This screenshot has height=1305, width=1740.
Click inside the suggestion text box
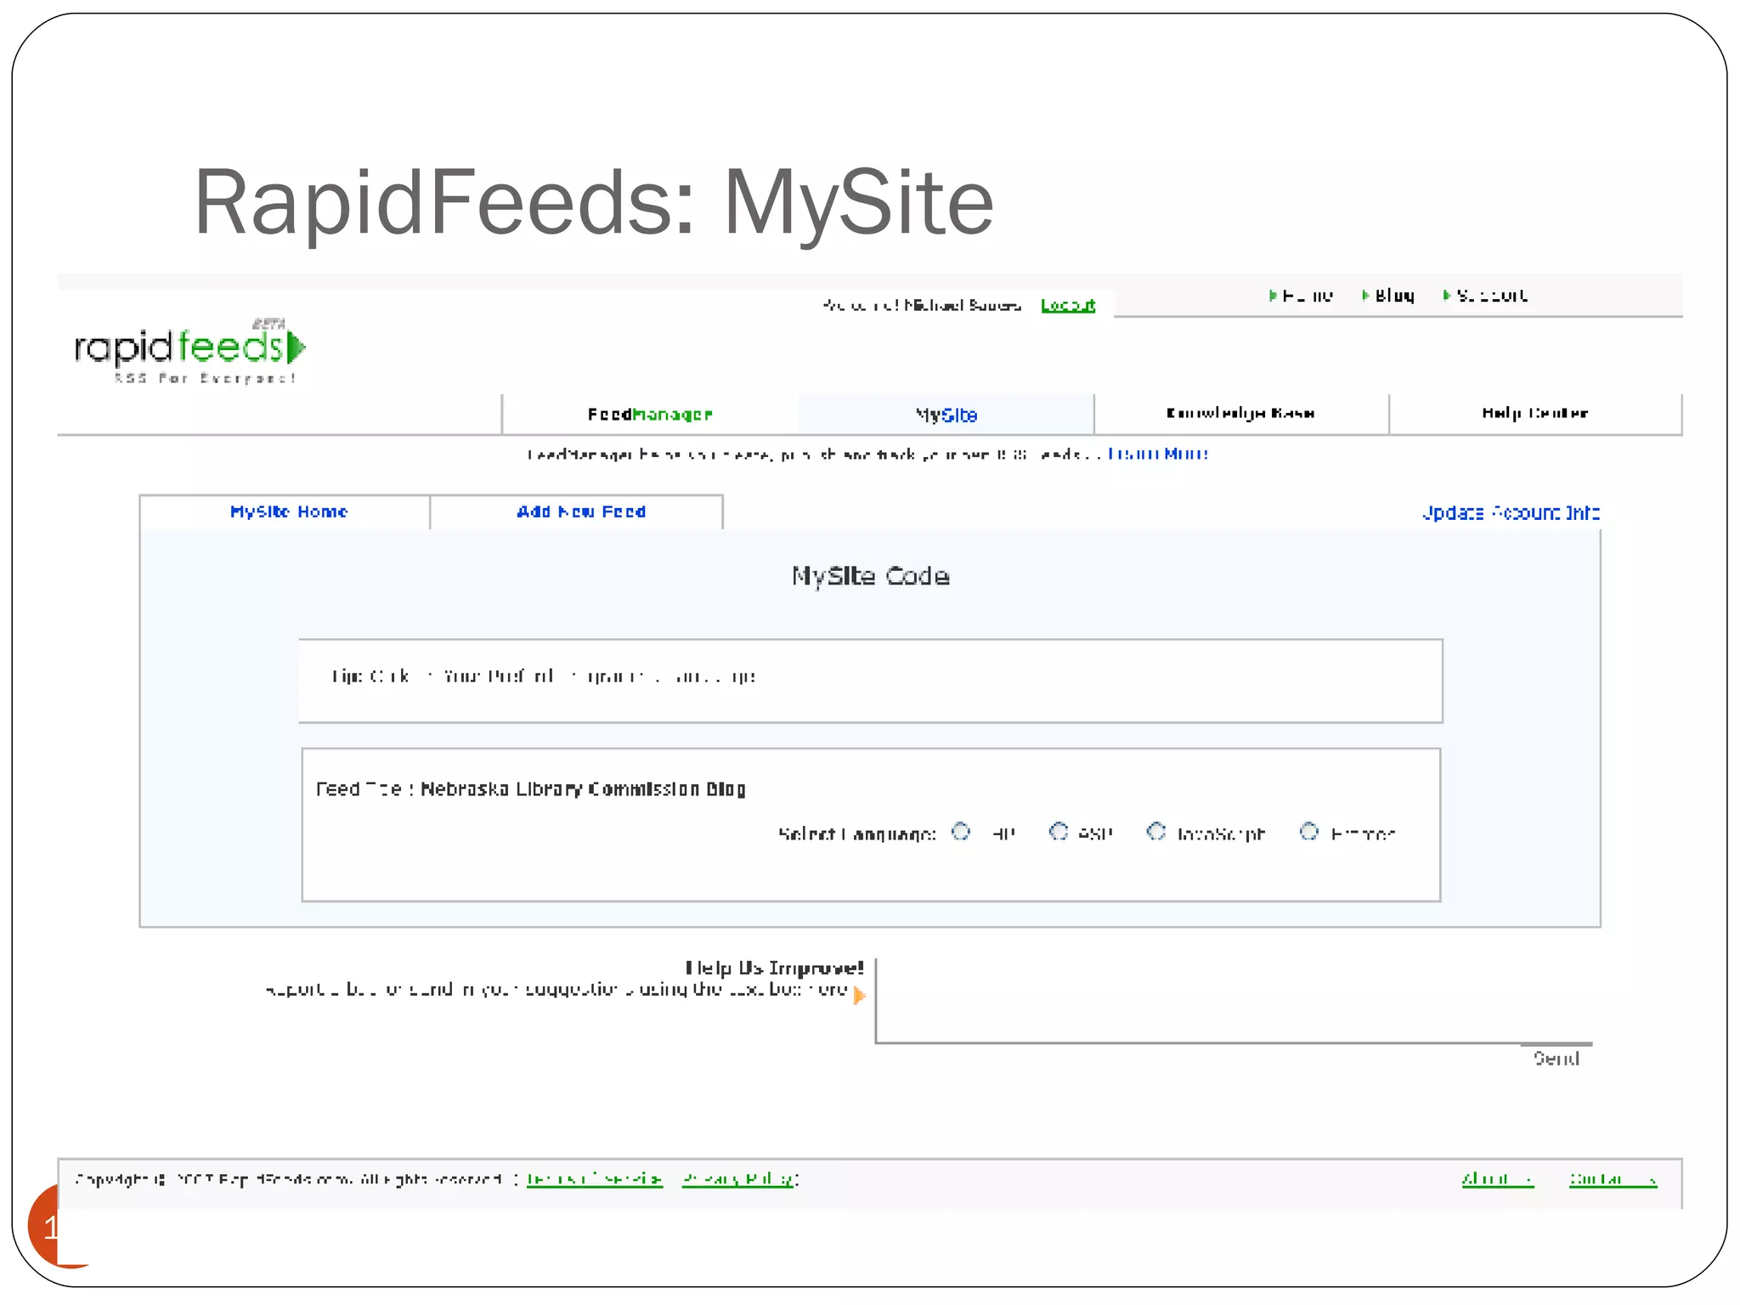[1234, 1001]
